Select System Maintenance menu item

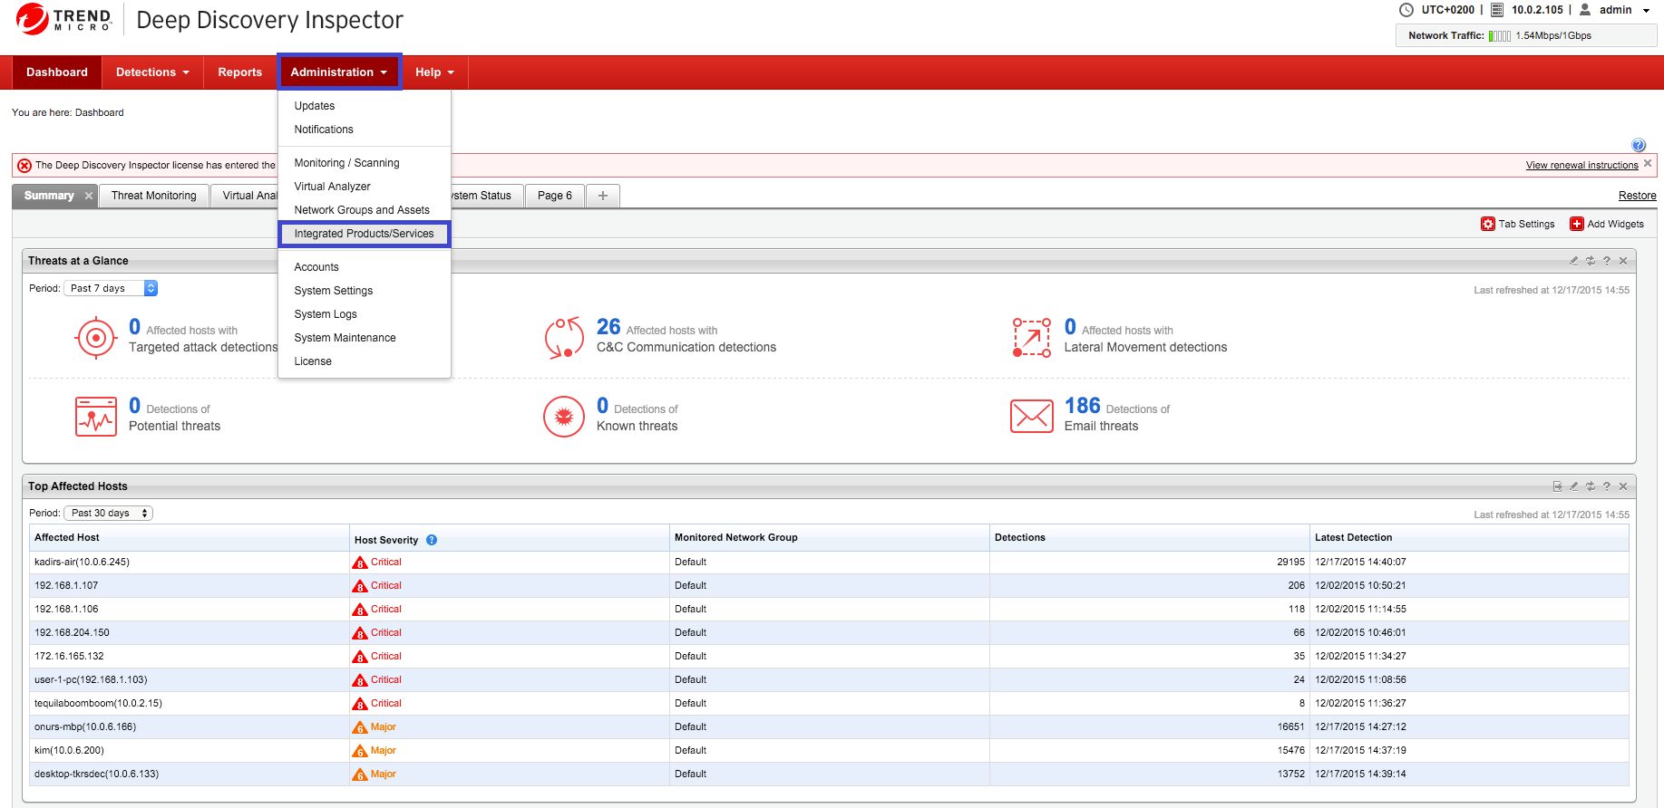pyautogui.click(x=345, y=338)
